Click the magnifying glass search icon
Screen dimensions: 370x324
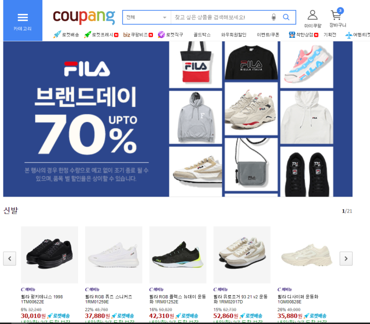pos(286,17)
